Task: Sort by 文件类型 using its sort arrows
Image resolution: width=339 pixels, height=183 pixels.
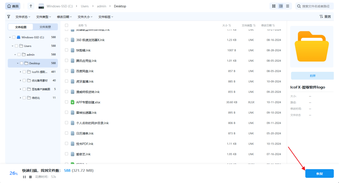Action: tap(254, 25)
